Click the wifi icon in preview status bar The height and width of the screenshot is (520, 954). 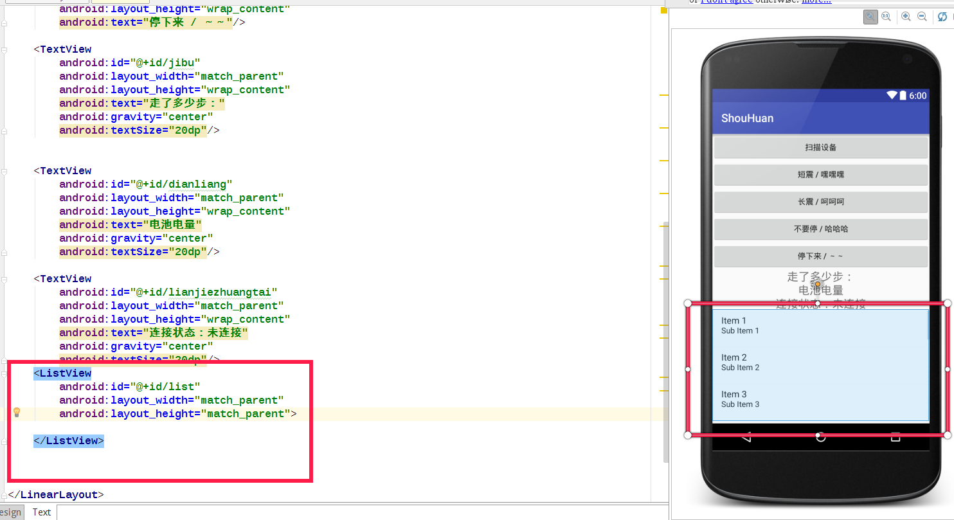click(x=892, y=95)
